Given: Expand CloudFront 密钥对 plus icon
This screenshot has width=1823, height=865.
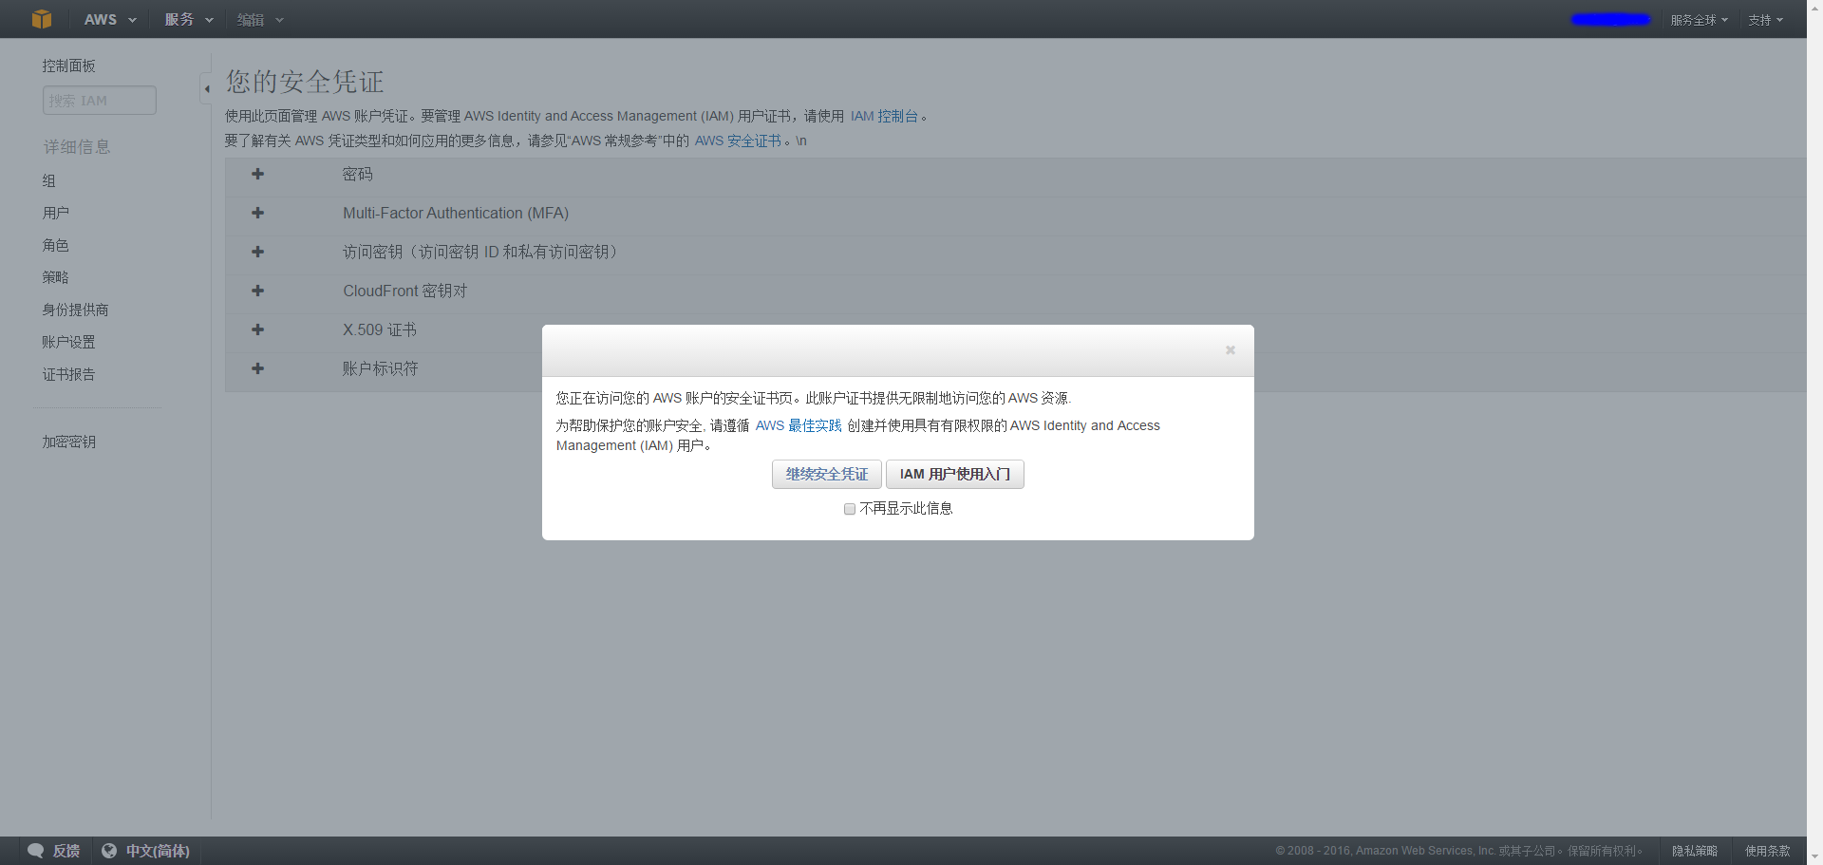Looking at the screenshot, I should tap(257, 291).
